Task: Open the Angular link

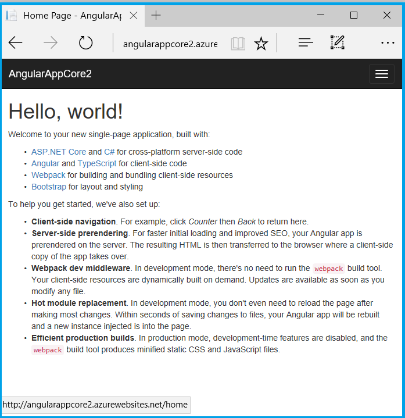Action: (x=45, y=163)
